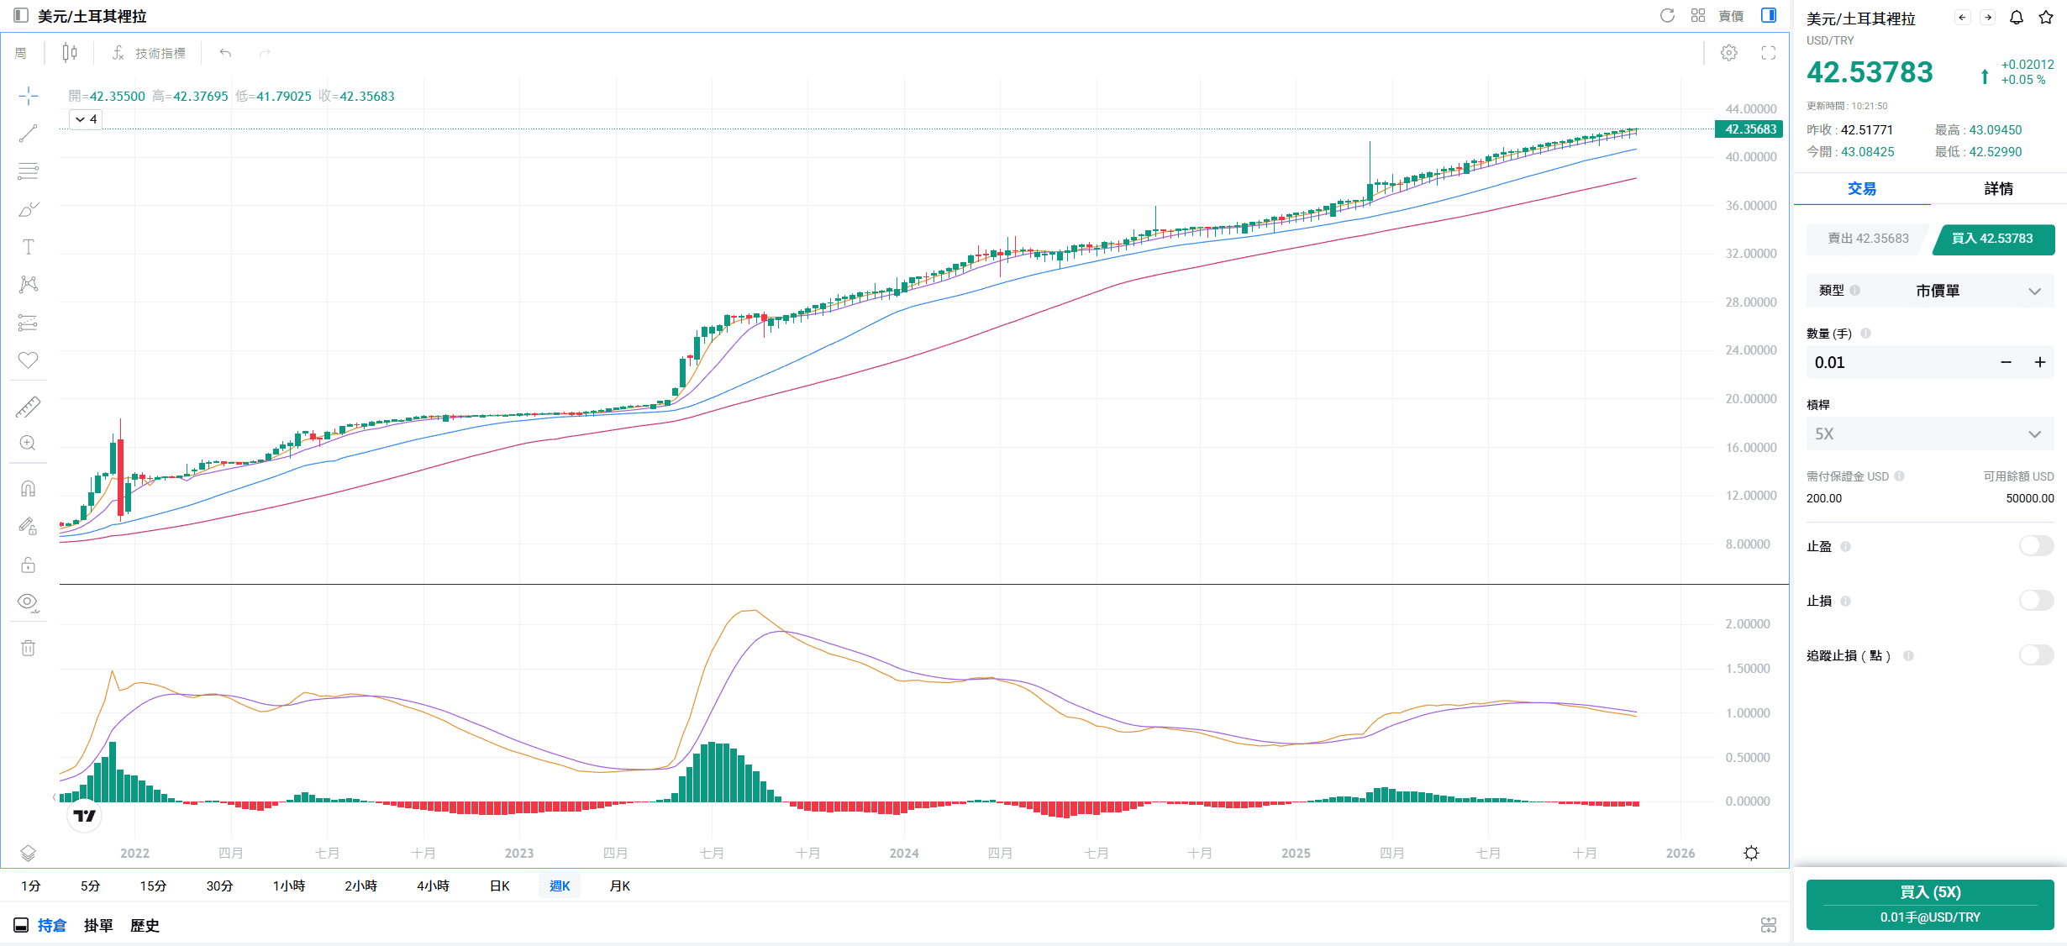Enable the 止盈 take-profit switch
Screen dimensions: 2067x946
pos(2036,545)
